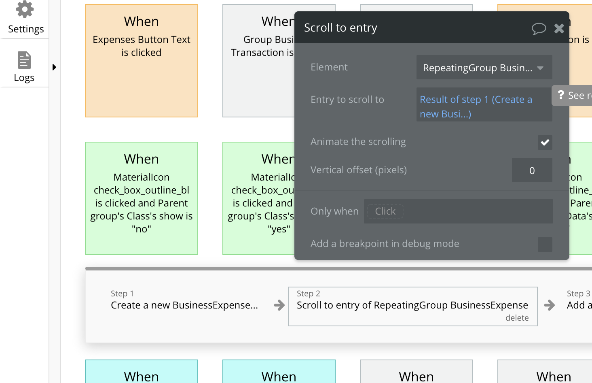Select Step 1 Create a new BusinessExpense
This screenshot has width=592, height=383.
tap(184, 305)
